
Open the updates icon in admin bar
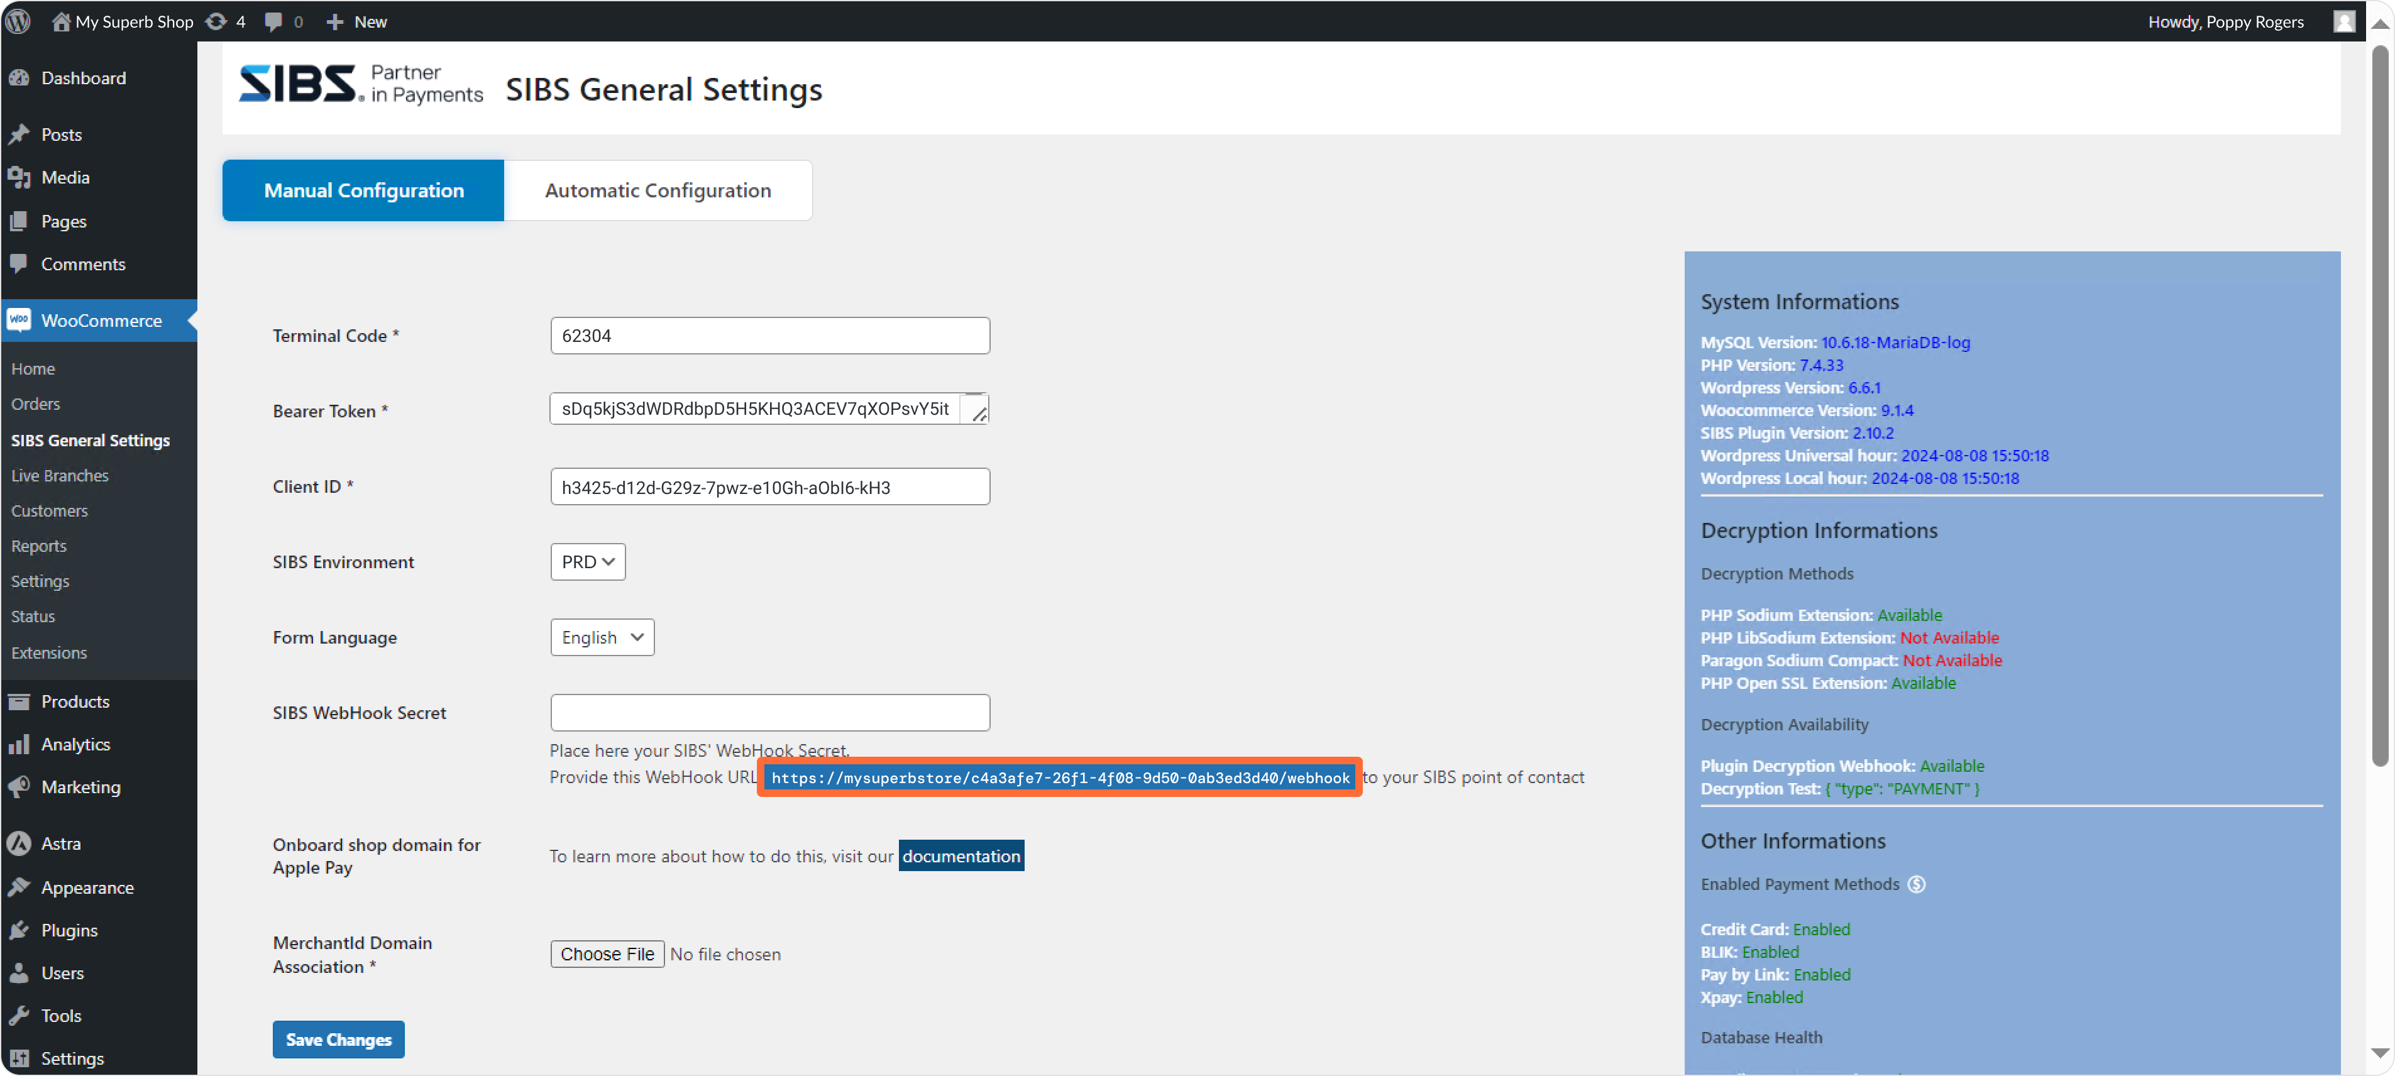[x=216, y=21]
